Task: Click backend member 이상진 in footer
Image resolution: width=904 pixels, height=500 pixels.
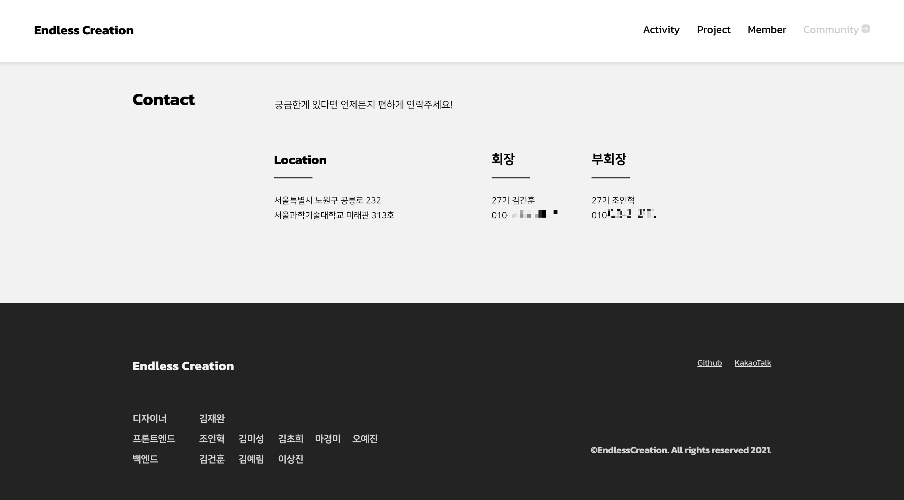Action: pos(290,459)
